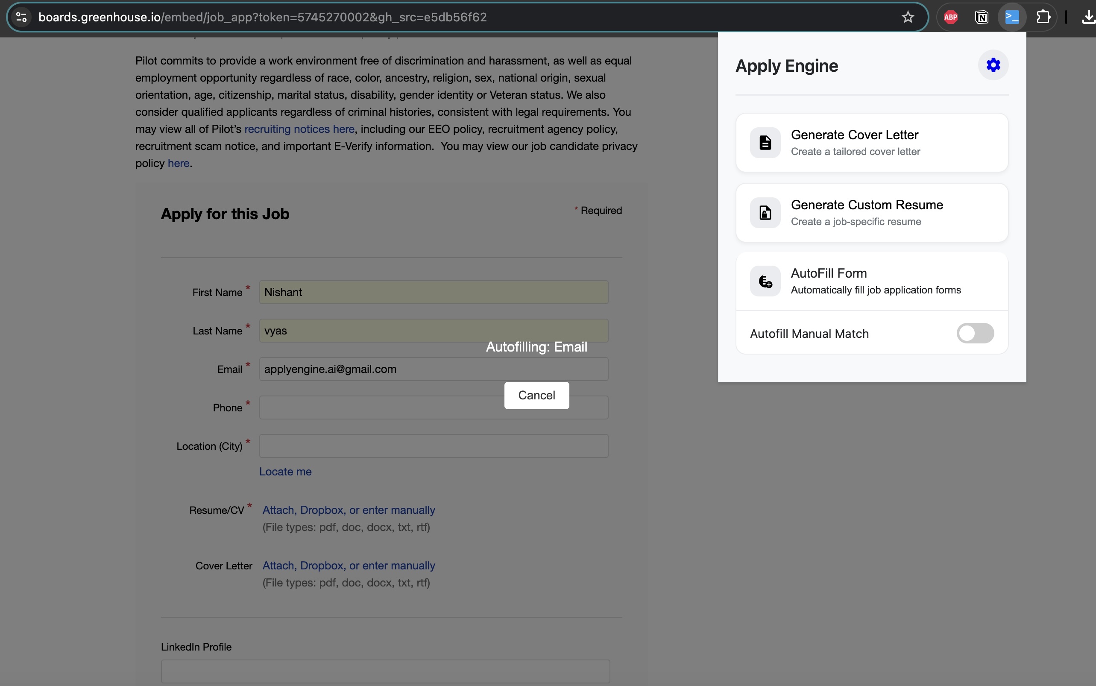Click the Locate me link
1096x686 pixels.
285,472
